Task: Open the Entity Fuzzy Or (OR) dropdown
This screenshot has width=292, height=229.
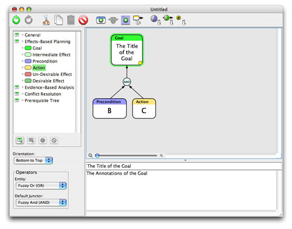Action: [x=41, y=186]
